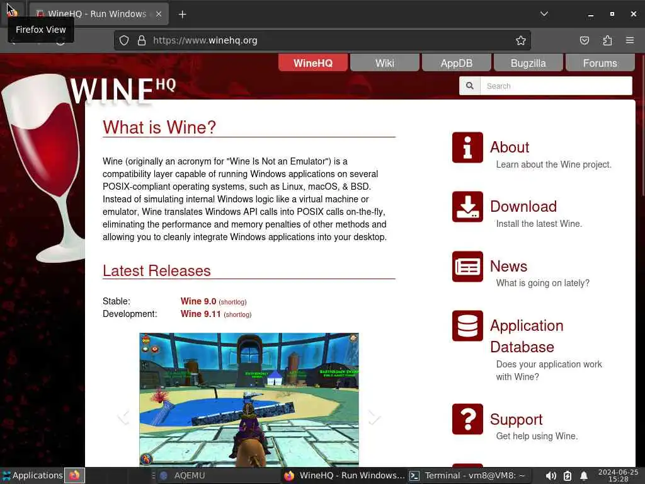Show next carousel screenshot arrow
This screenshot has height=484, width=645.
pos(374,417)
